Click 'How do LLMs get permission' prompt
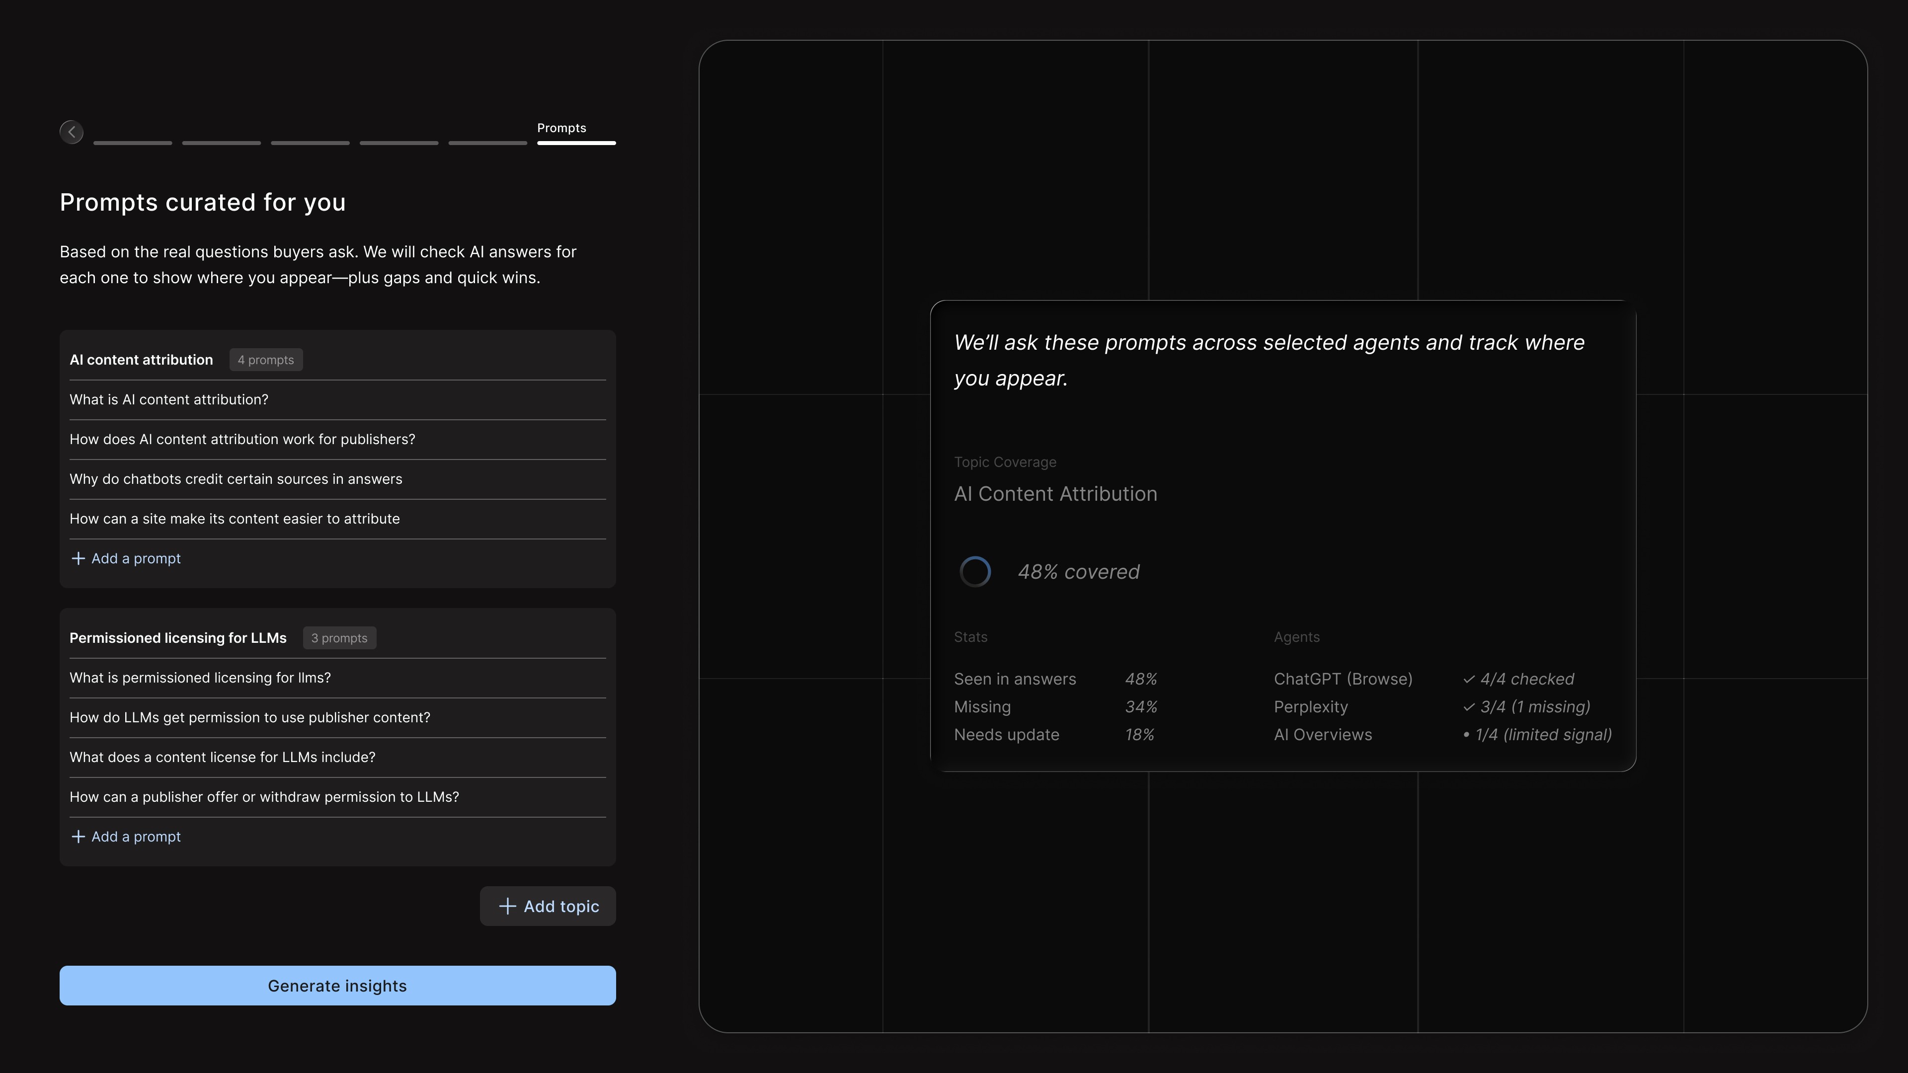Image resolution: width=1908 pixels, height=1073 pixels. 249,717
